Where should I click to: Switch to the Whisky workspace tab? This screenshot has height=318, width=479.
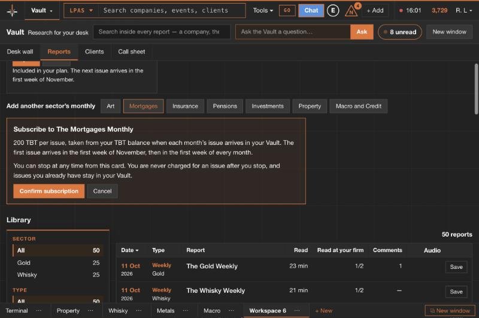click(118, 311)
